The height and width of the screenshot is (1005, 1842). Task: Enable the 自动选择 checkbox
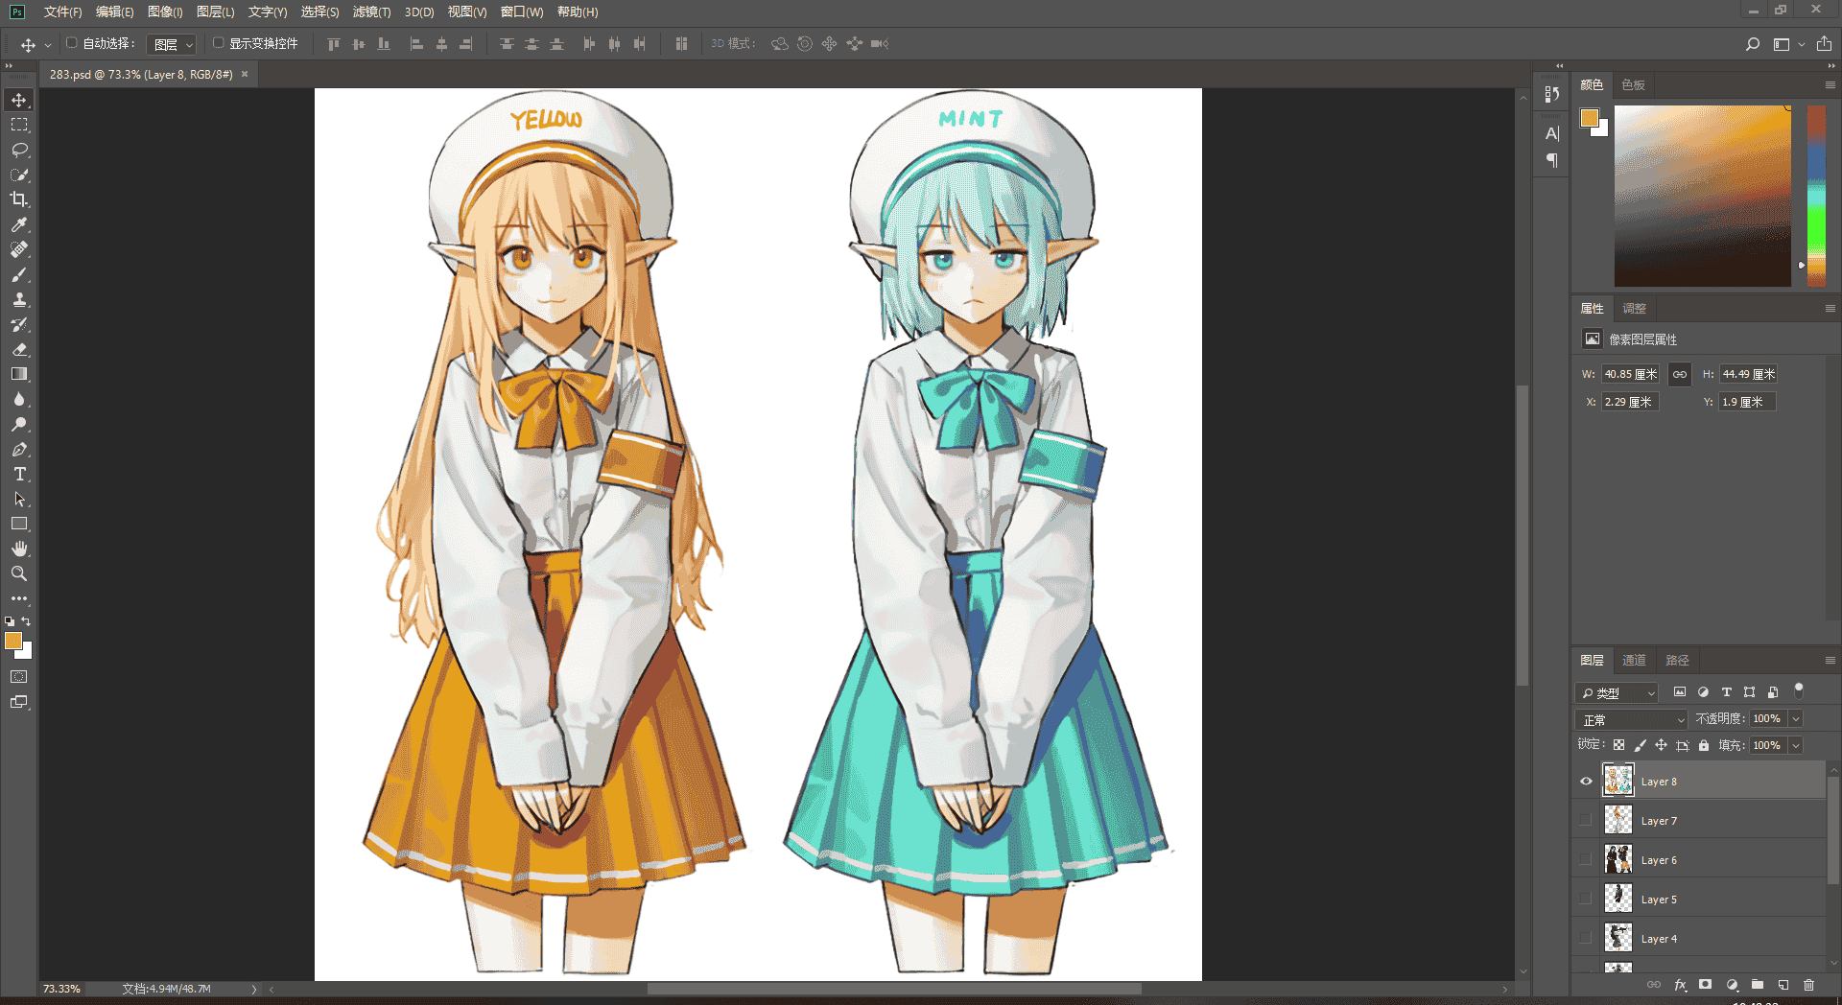point(71,43)
